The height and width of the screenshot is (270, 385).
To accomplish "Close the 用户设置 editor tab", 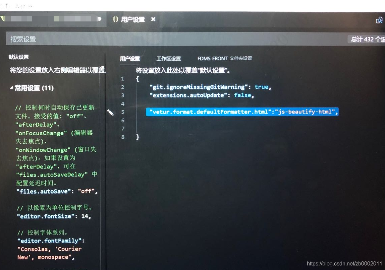I will click(x=153, y=19).
